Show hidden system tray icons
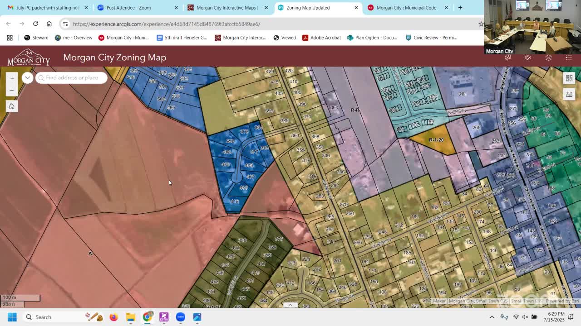The height and width of the screenshot is (326, 581). 492,317
